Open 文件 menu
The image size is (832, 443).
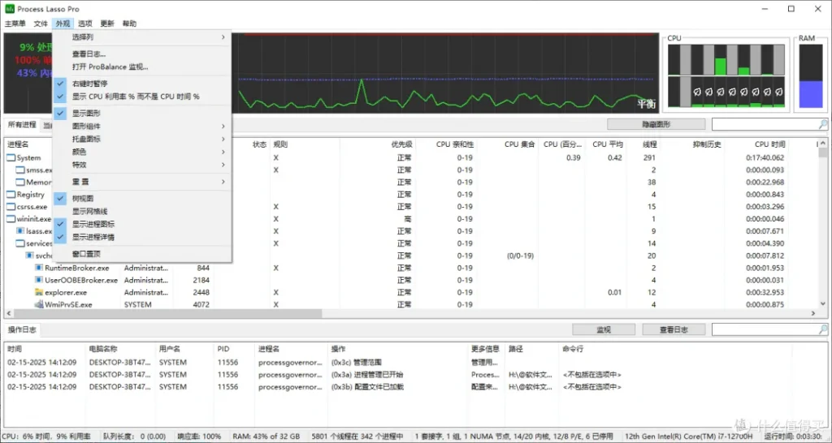tap(41, 24)
